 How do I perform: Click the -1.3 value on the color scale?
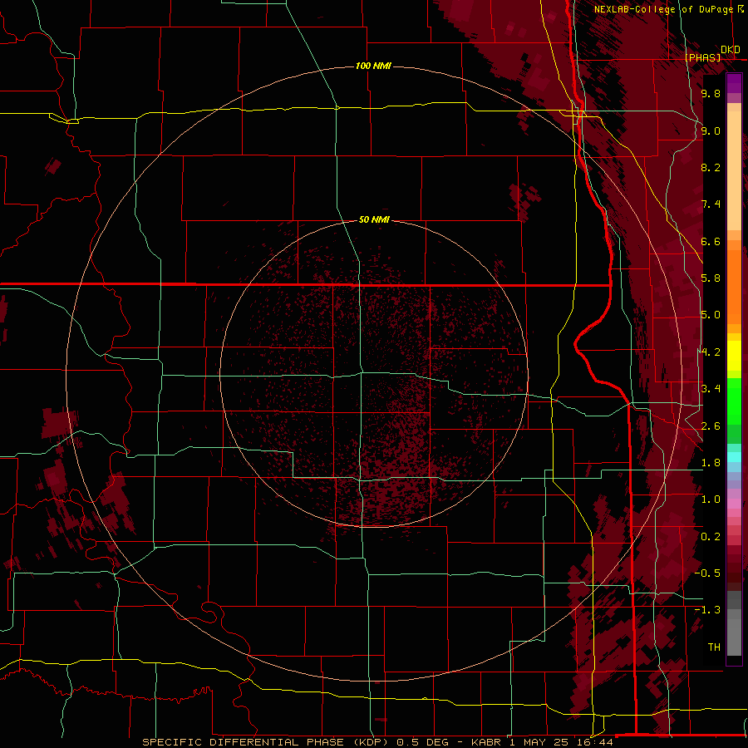click(x=707, y=610)
